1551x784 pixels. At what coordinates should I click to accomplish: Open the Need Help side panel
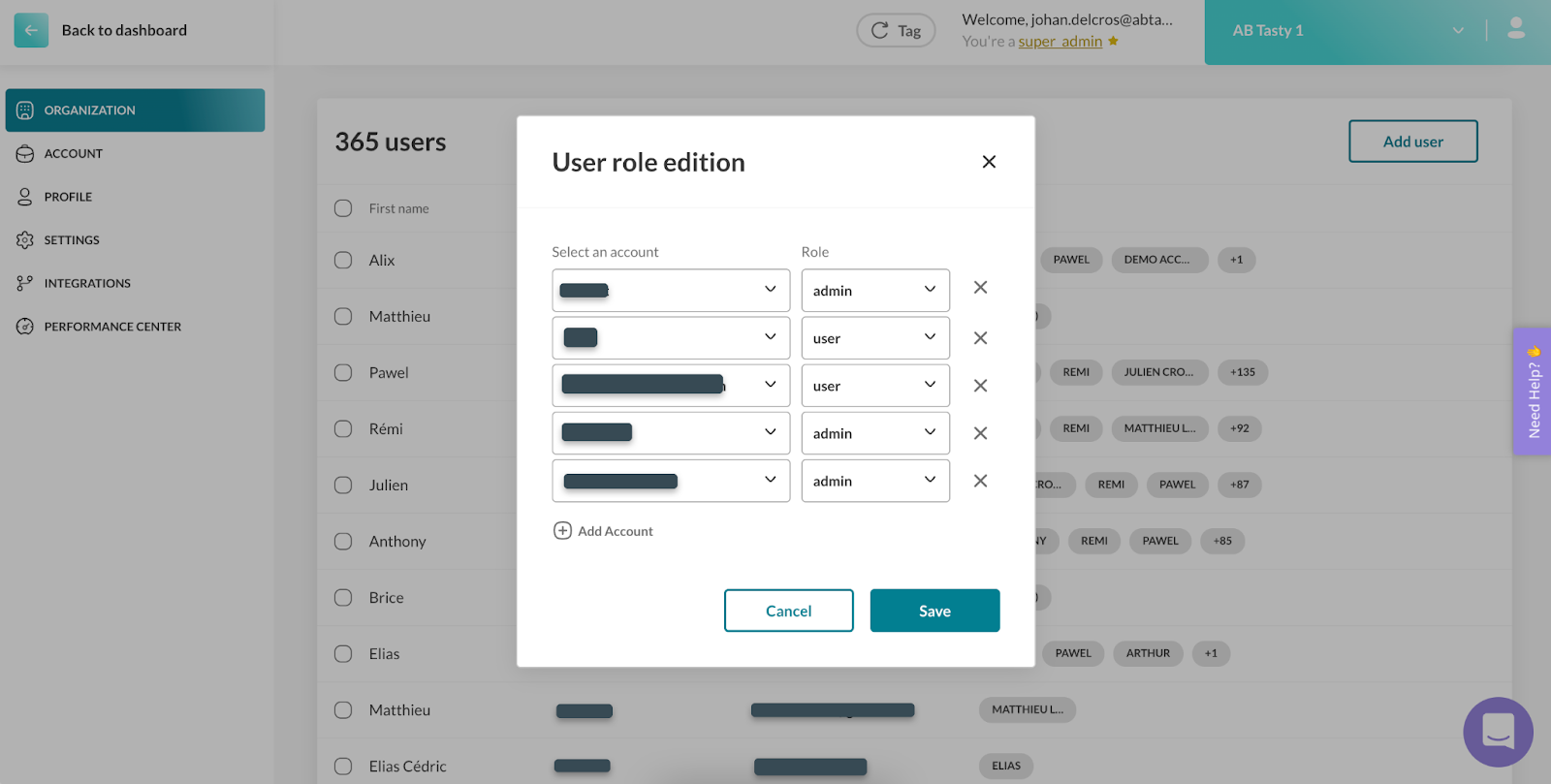pyautogui.click(x=1533, y=392)
